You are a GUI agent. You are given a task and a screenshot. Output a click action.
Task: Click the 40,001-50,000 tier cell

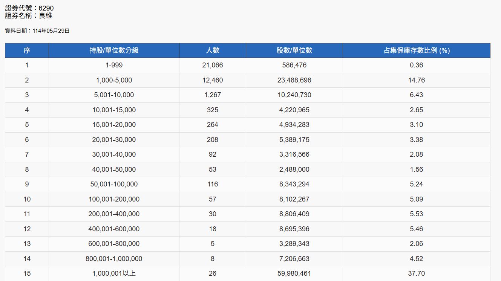(x=114, y=170)
